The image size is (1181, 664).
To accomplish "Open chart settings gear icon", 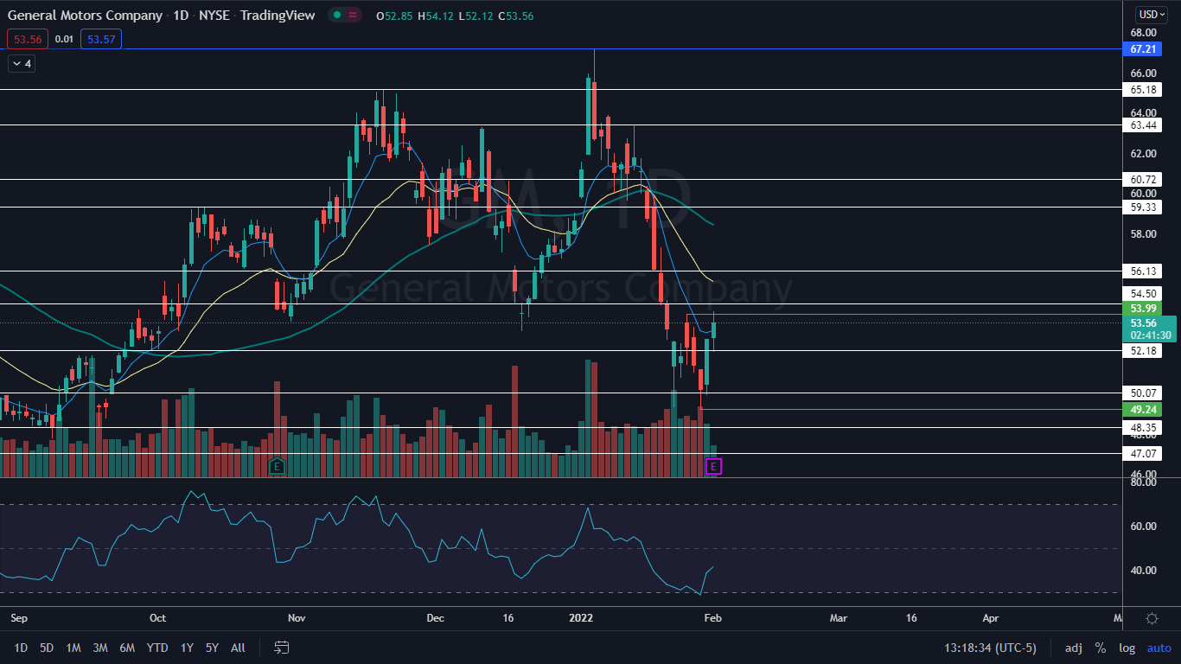I will click(x=1152, y=618).
